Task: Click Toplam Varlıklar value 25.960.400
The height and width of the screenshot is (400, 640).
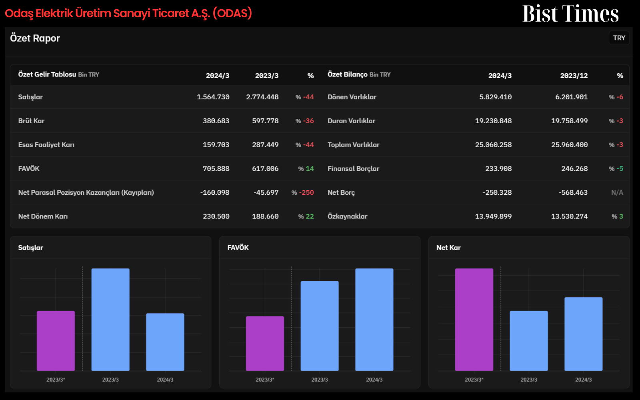Action: click(570, 145)
